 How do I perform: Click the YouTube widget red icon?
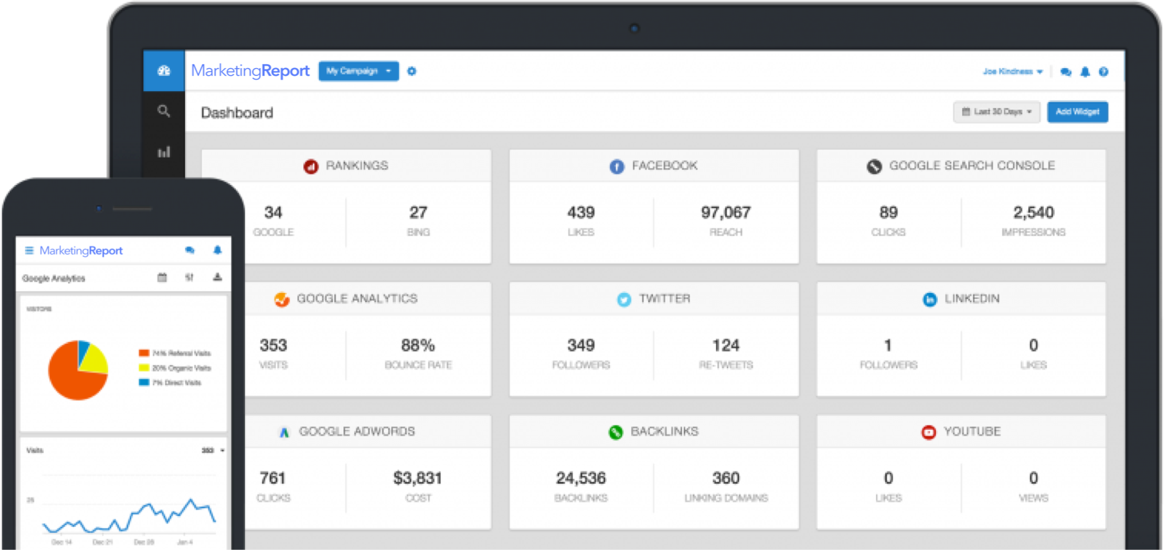tap(929, 432)
